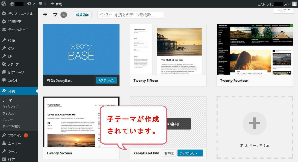Click the 外観 paintbrush icon
Viewport: 298px width, 162px height.
point(4,91)
